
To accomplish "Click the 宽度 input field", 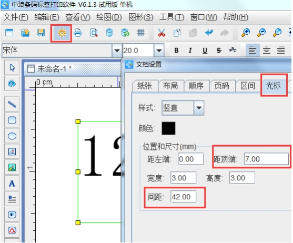I will 183,178.
